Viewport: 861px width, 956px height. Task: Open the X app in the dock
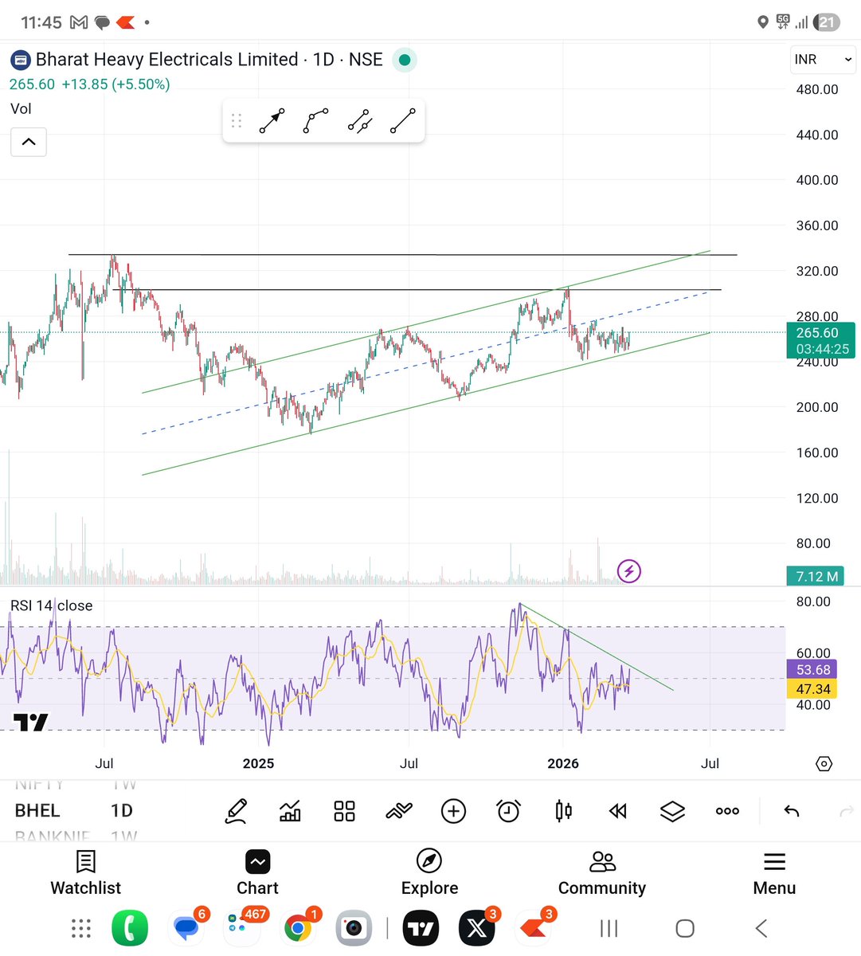[477, 928]
